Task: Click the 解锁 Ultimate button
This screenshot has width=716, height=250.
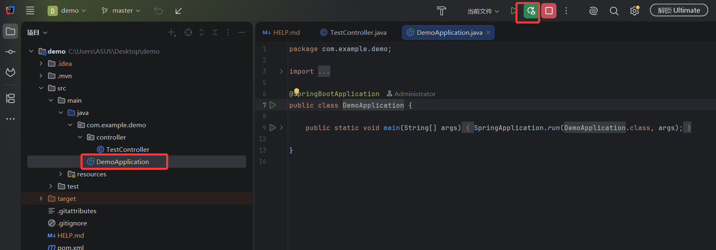Action: [679, 10]
